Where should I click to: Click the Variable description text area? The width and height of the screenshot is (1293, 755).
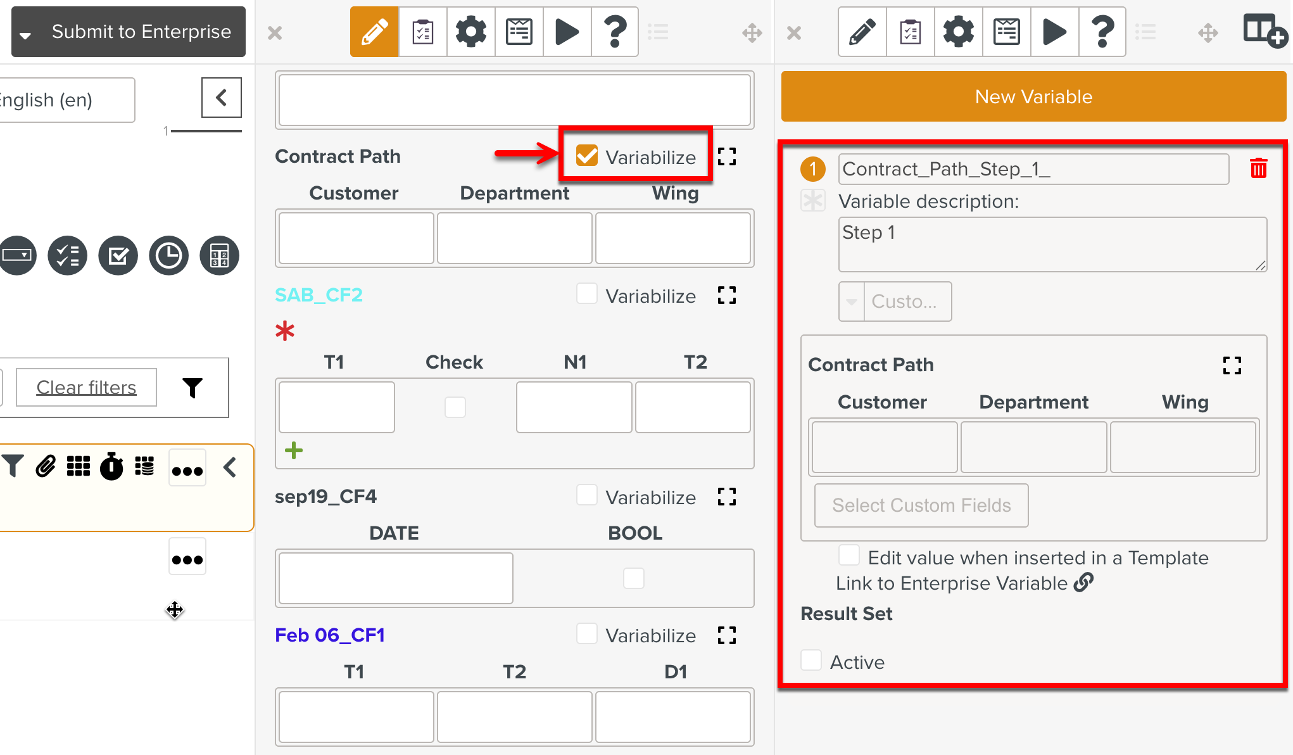point(1052,244)
